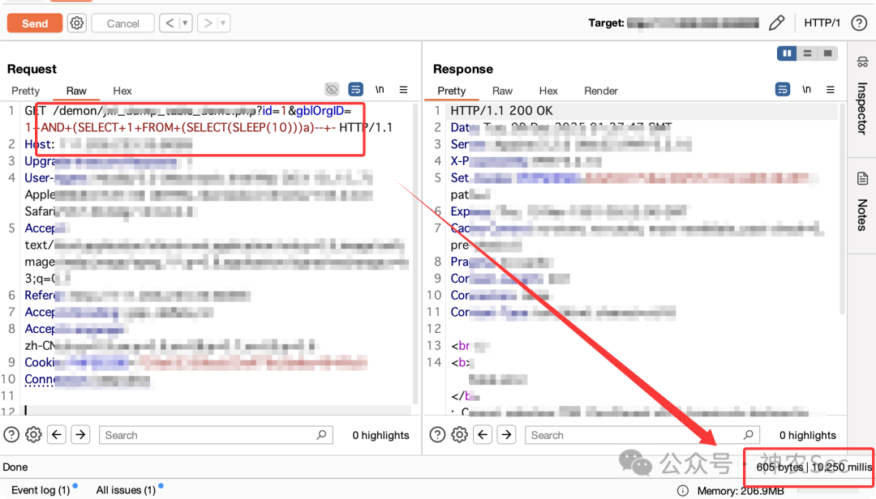The height and width of the screenshot is (499, 876).
Task: Open Request search settings gear
Action: [x=33, y=435]
